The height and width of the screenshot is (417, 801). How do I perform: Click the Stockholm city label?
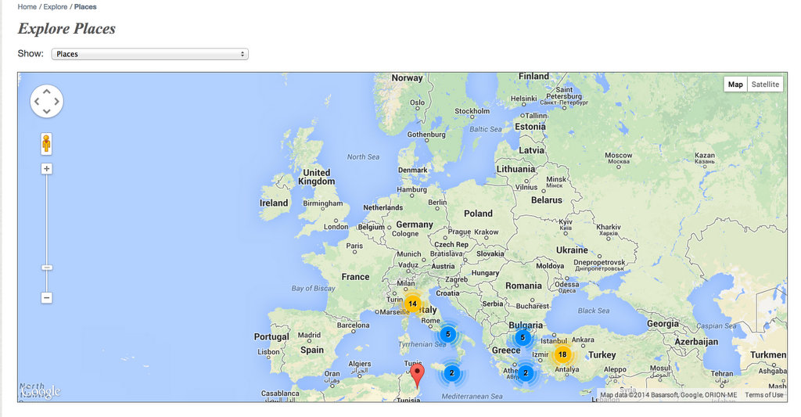(x=472, y=111)
